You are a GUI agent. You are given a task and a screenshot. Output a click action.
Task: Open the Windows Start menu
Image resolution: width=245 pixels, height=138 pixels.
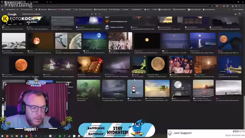[x=2, y=136]
